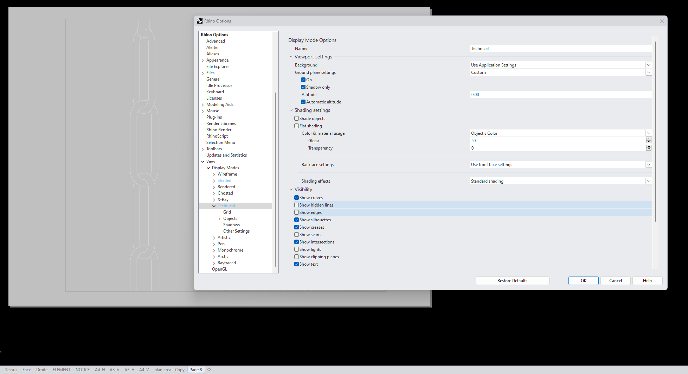688x374 pixels.
Task: Select Rendered display mode in tree
Action: click(x=226, y=187)
